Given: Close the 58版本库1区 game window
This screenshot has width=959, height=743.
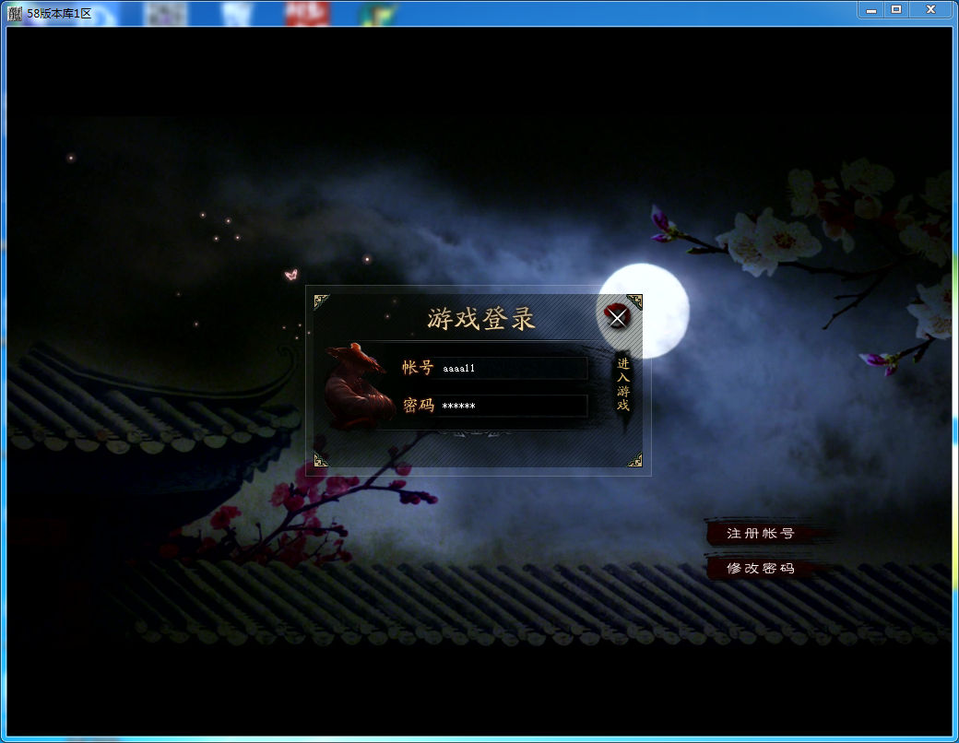Looking at the screenshot, I should [x=930, y=10].
